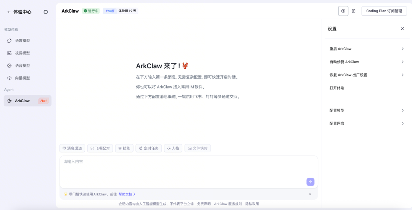The height and width of the screenshot is (210, 412).
Task: Click the ArkClaw icon in the sidebar
Action: point(10,101)
